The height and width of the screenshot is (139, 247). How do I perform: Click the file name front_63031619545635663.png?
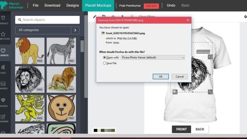(126, 33)
